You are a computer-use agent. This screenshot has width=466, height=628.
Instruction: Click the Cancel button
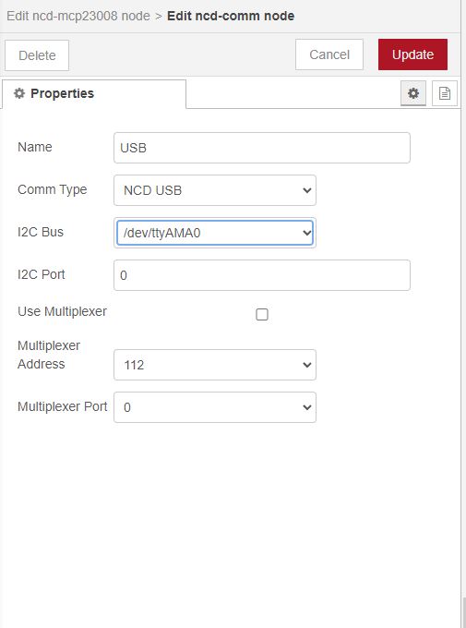click(329, 54)
